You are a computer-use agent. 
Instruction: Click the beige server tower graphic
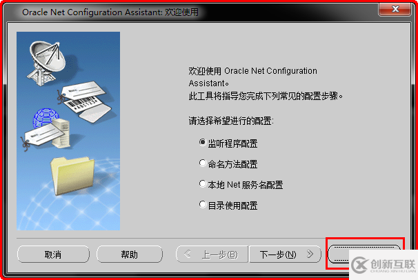click(x=61, y=133)
